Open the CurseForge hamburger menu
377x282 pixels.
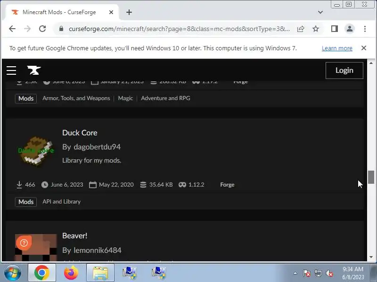(11, 70)
